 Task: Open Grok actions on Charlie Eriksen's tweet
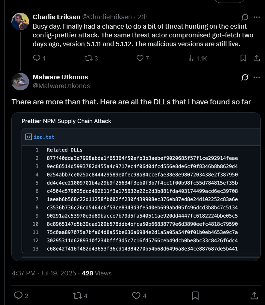click(x=244, y=17)
